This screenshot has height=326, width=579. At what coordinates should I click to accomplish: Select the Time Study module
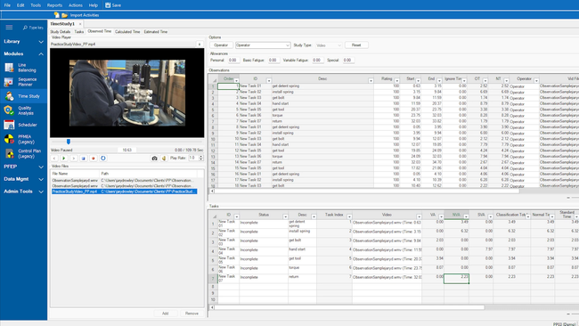tap(24, 96)
